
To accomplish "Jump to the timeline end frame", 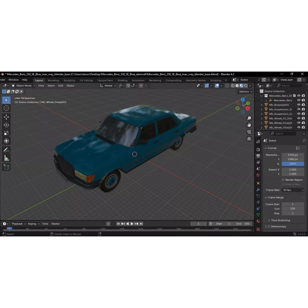I will coord(141,224).
